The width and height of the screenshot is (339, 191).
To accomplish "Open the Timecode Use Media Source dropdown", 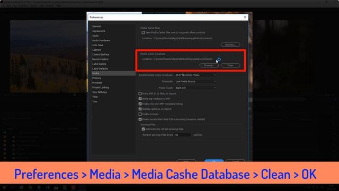I will [x=195, y=81].
